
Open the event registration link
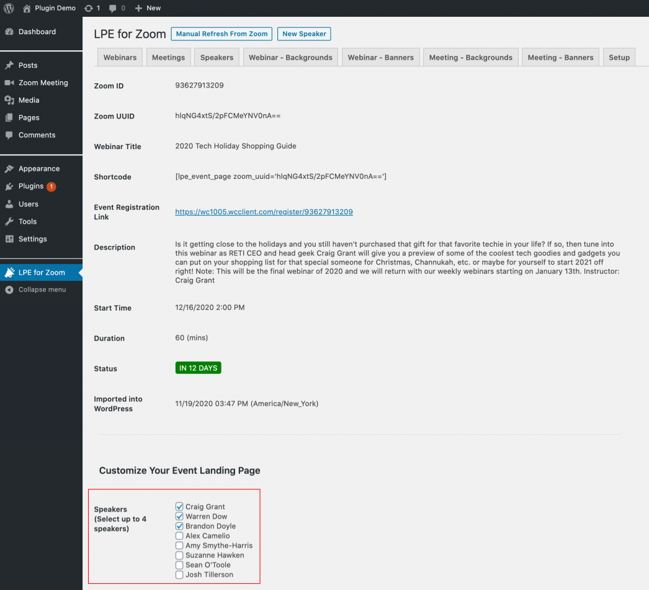point(264,212)
